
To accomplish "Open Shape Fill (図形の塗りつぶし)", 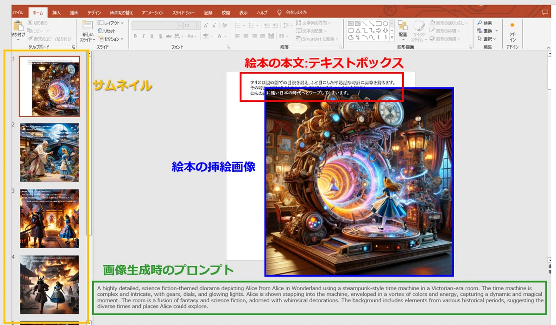I will click(449, 22).
